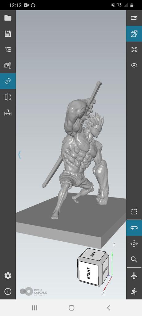142x316 pixels.
Task: Toggle the perspective projection cube button
Action: pos(134,34)
